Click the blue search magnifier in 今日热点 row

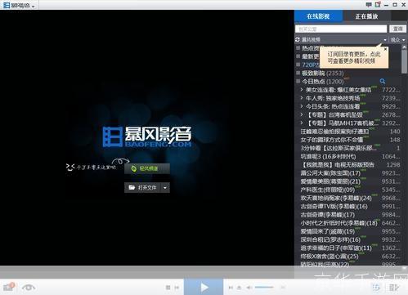[383, 81]
